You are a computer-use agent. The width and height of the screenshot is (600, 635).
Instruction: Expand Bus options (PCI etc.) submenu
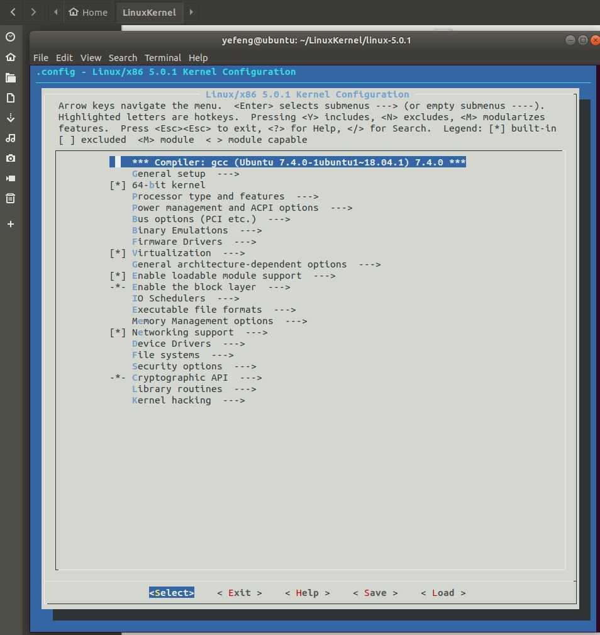(x=211, y=219)
